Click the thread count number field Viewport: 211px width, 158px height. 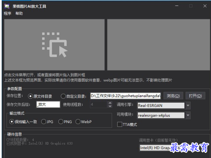point(99,105)
